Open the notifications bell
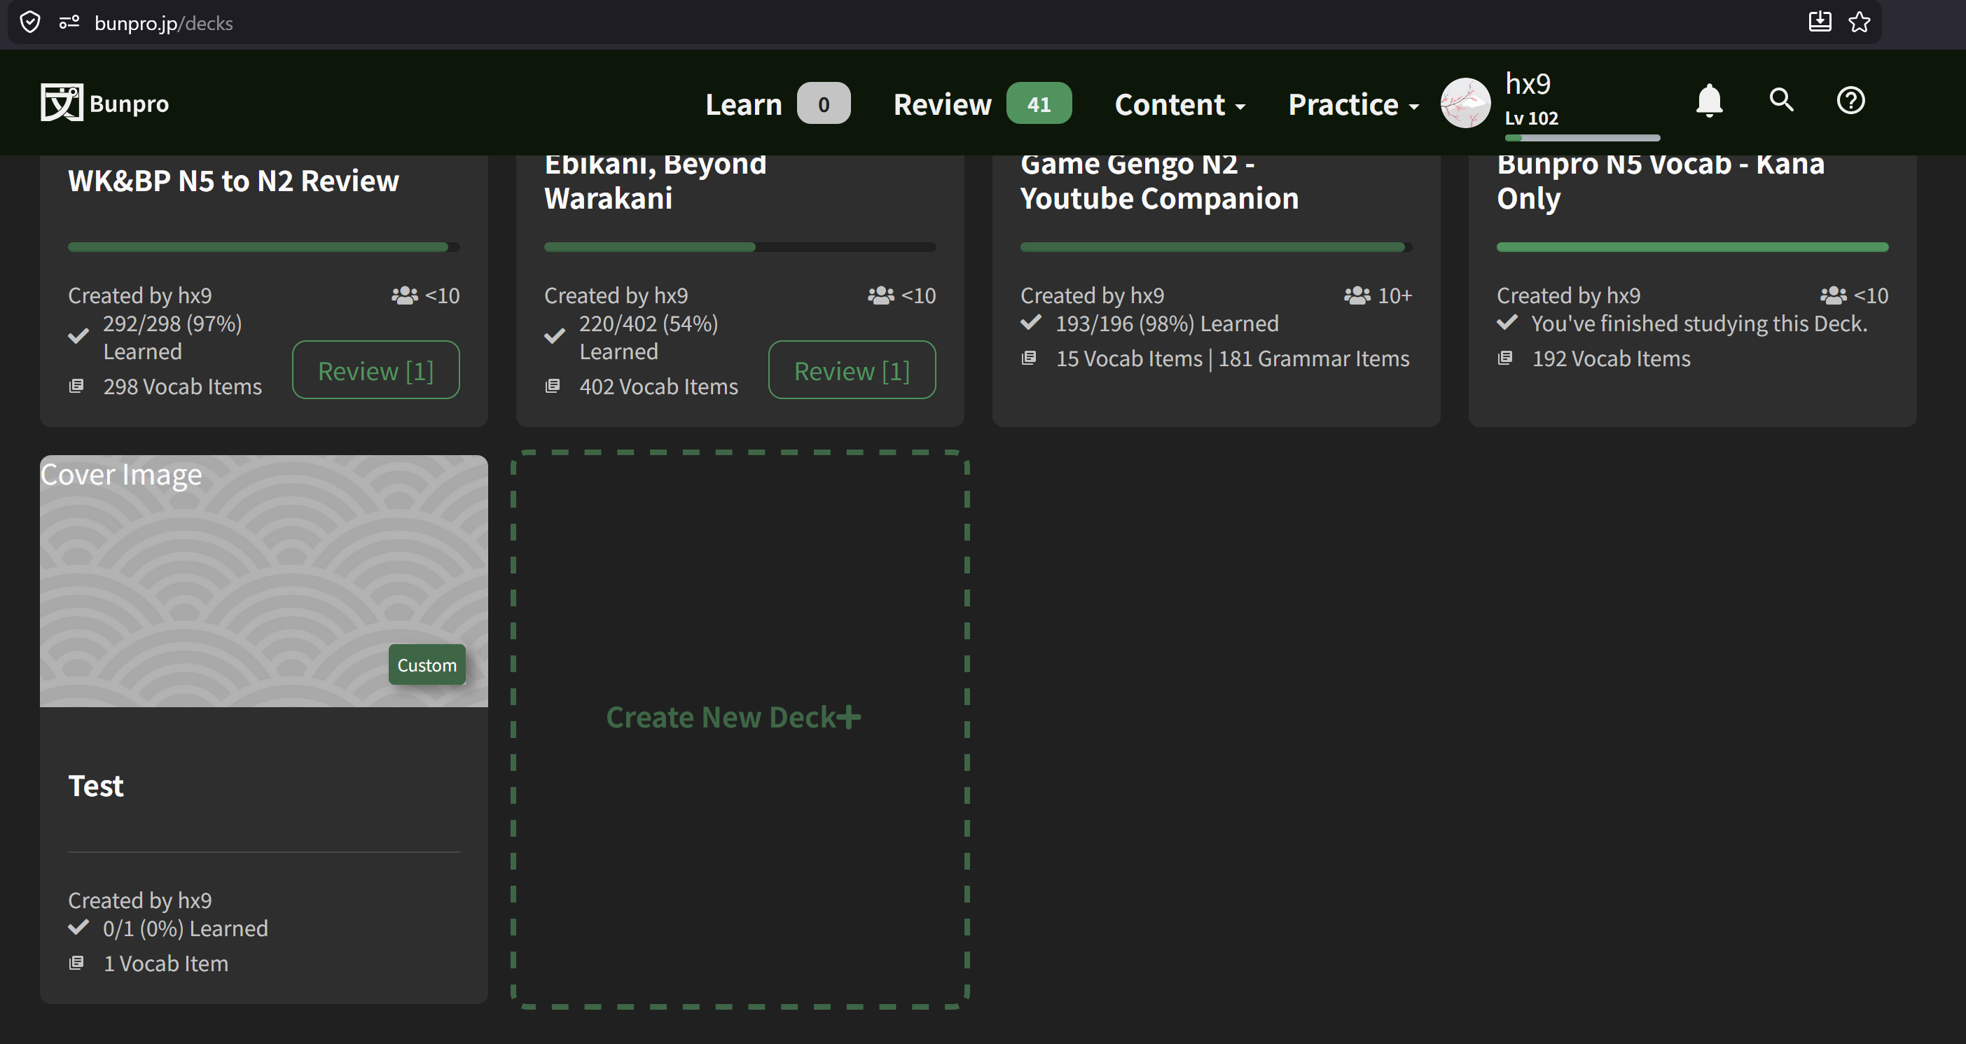Image resolution: width=1966 pixels, height=1044 pixels. point(1709,101)
